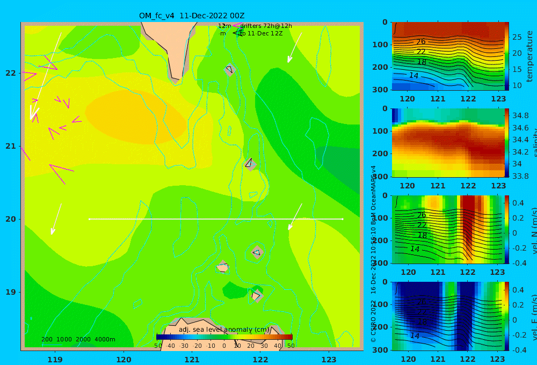Open the salinity depth section panel
The width and height of the screenshot is (537, 365).
click(448, 143)
